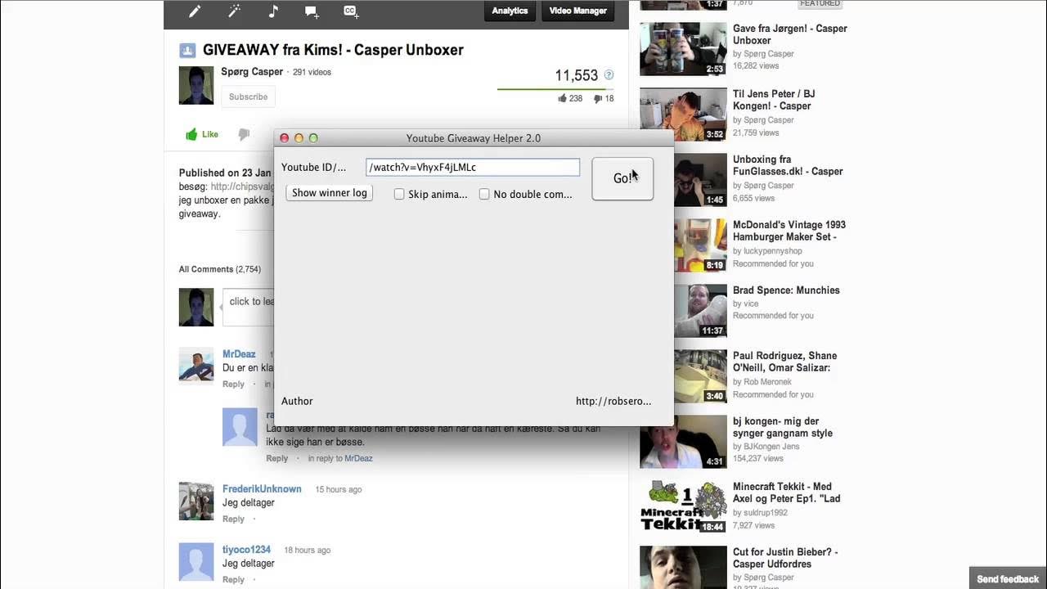Screen dimensions: 1047x589
Task: Open the Video Manager
Action: (x=577, y=11)
